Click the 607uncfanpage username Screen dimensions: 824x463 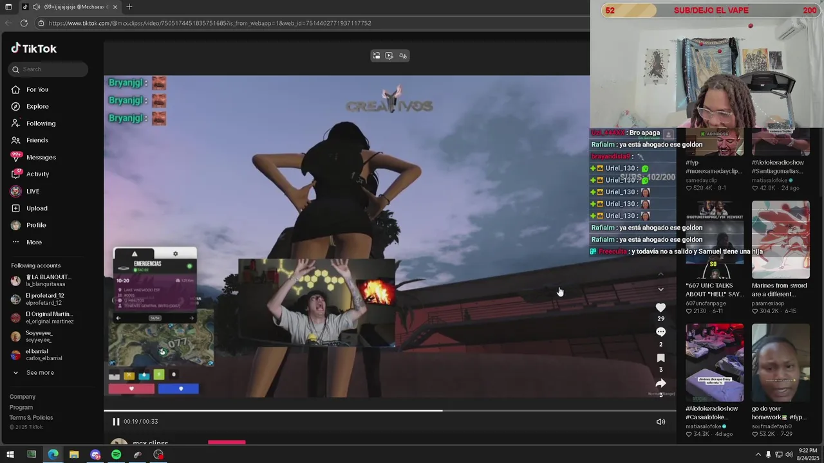tap(706, 304)
